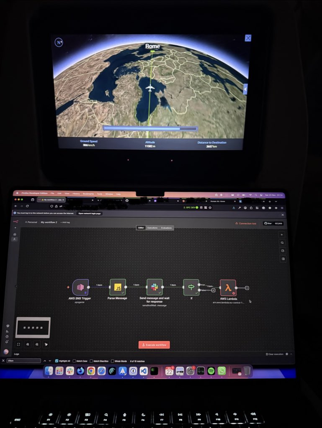This screenshot has width=322, height=428.
Task: Click the Execute workflow button
Action: (x=154, y=345)
